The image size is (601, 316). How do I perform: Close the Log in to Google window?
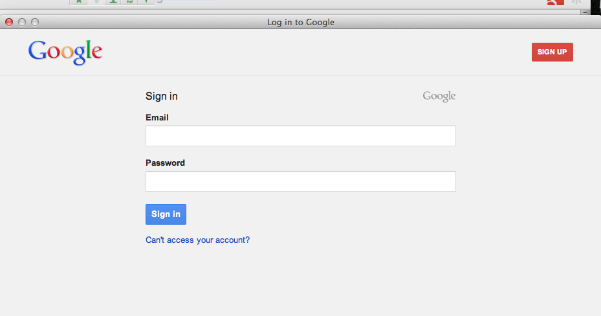[x=9, y=22]
